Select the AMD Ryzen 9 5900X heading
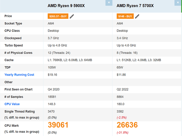This screenshot has height=136, width=182. click(x=66, y=6)
